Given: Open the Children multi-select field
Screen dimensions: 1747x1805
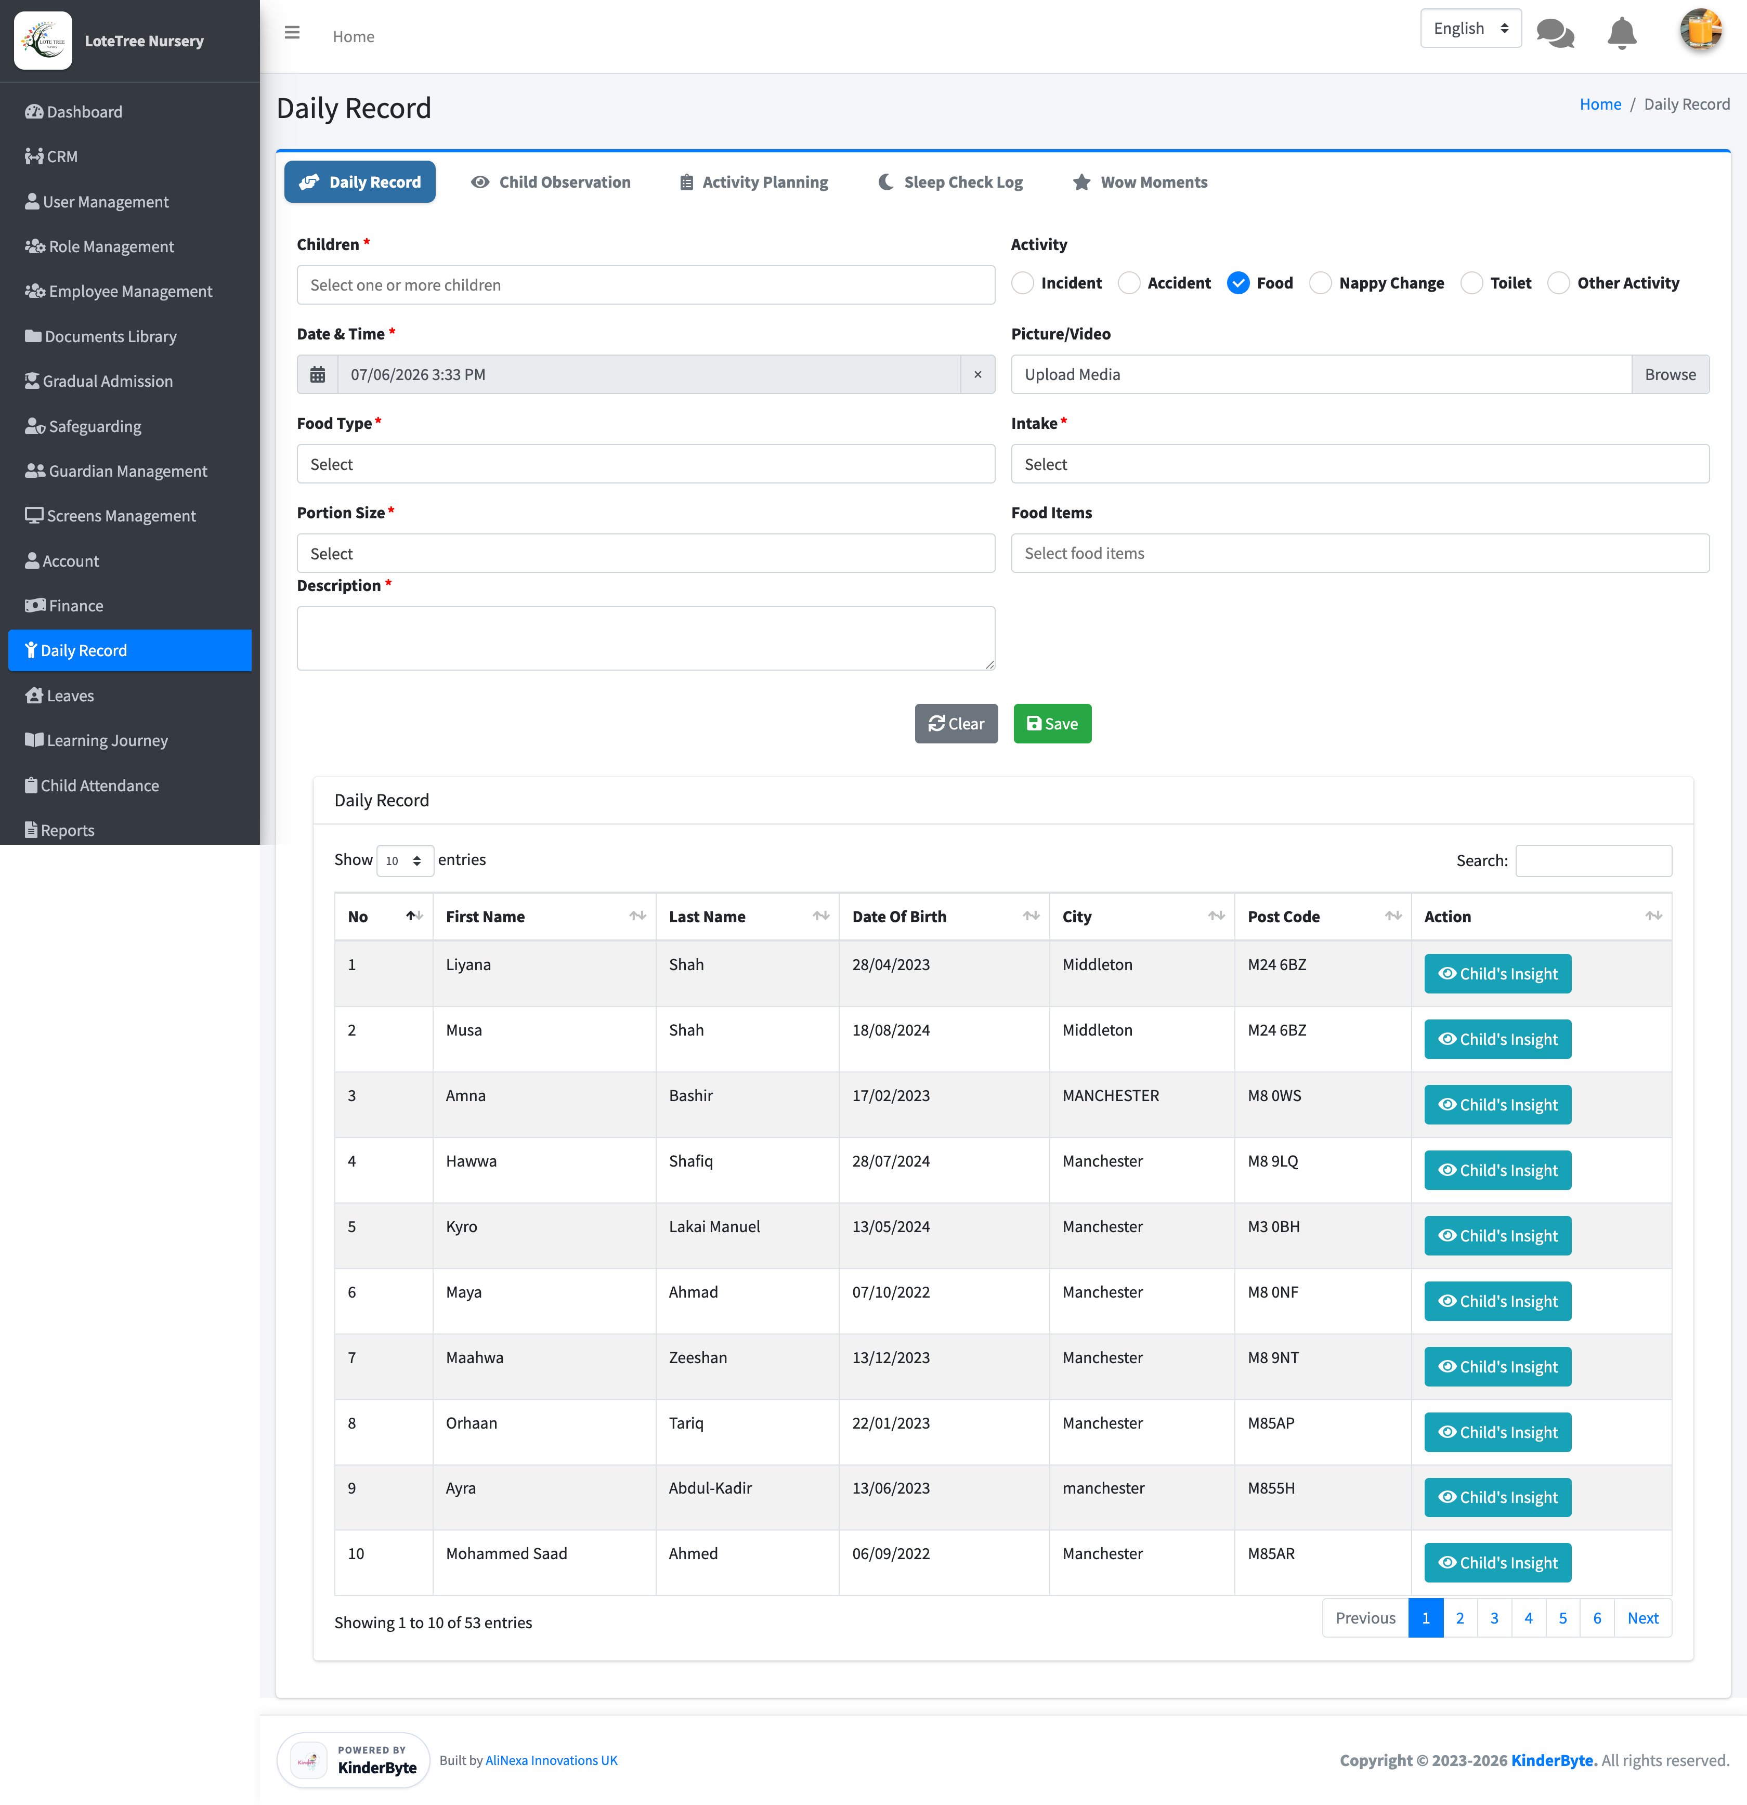Looking at the screenshot, I should click(x=646, y=285).
